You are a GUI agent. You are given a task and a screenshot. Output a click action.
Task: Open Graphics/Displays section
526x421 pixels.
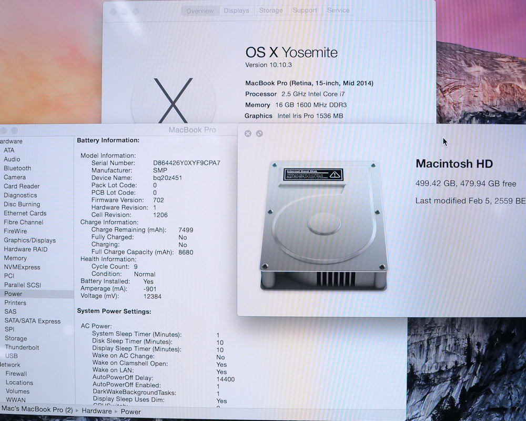(x=30, y=240)
